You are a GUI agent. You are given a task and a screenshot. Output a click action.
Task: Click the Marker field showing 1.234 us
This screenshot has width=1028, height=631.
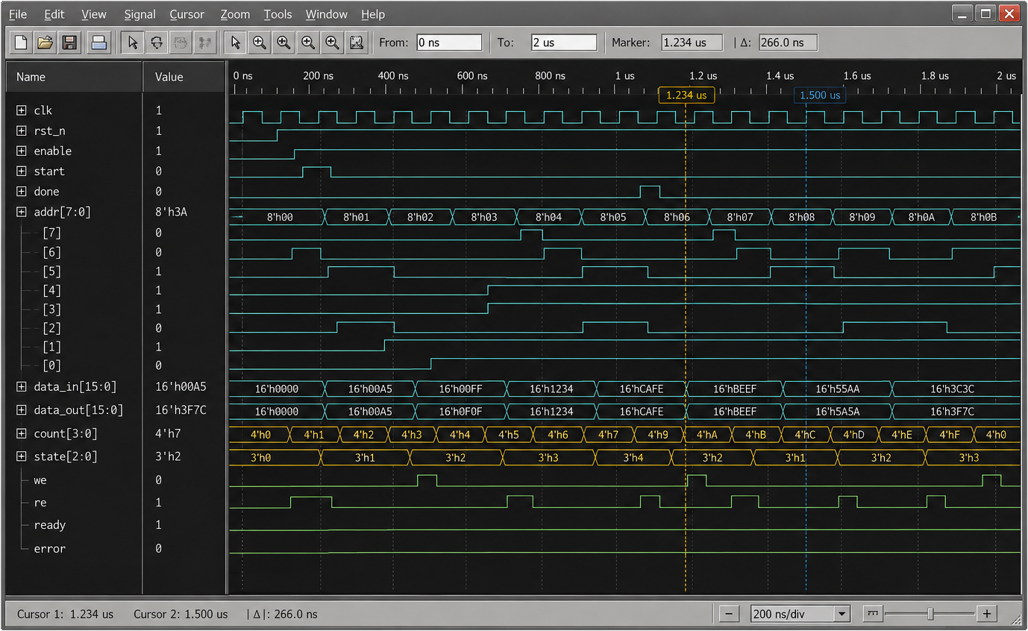coord(692,43)
